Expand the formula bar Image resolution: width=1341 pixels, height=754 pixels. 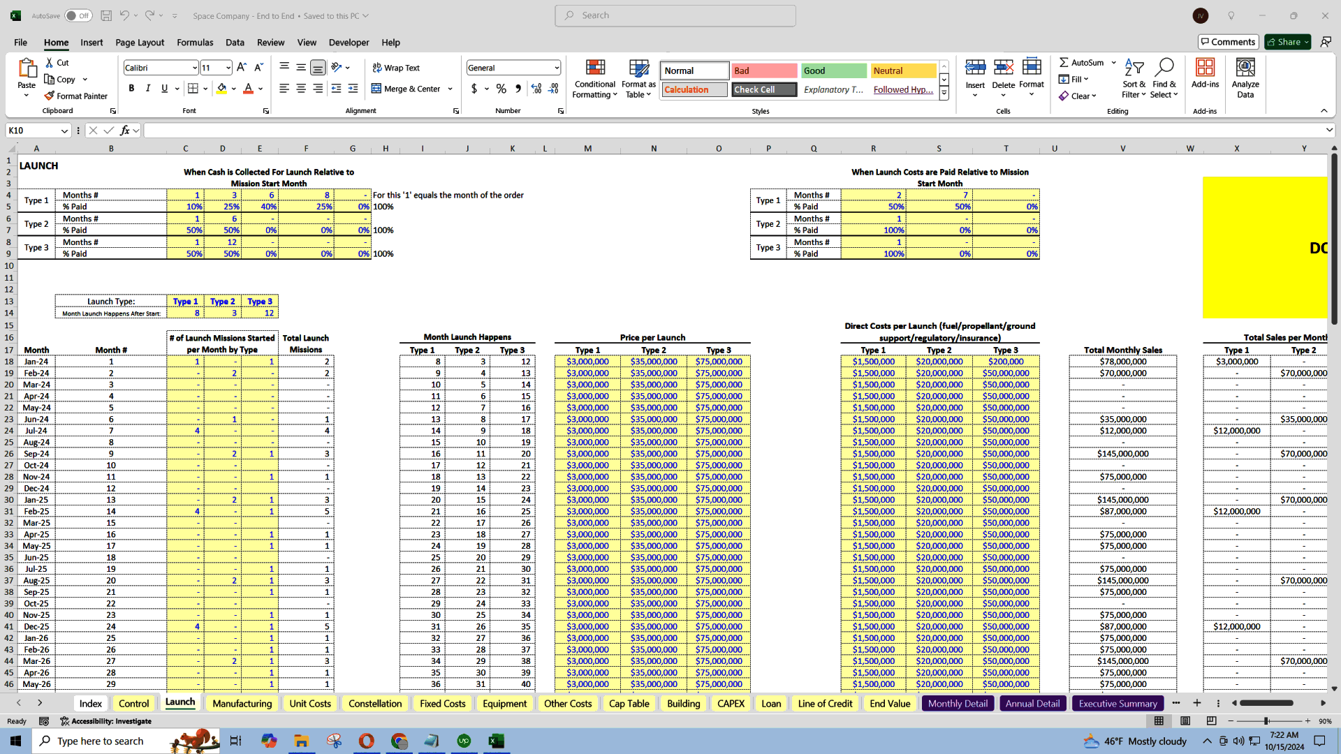1329,130
